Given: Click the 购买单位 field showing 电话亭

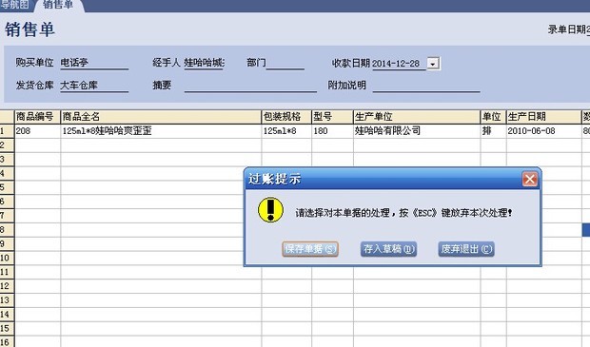Looking at the screenshot, I should (94, 63).
